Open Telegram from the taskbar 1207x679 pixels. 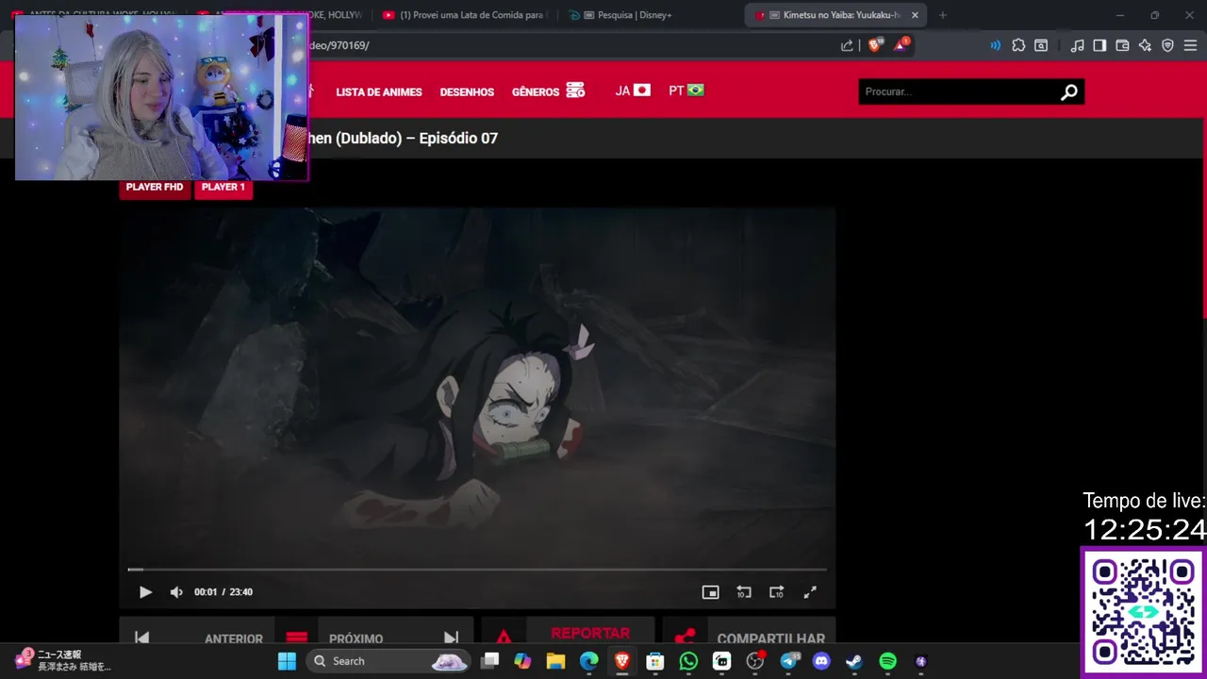pyautogui.click(x=788, y=661)
